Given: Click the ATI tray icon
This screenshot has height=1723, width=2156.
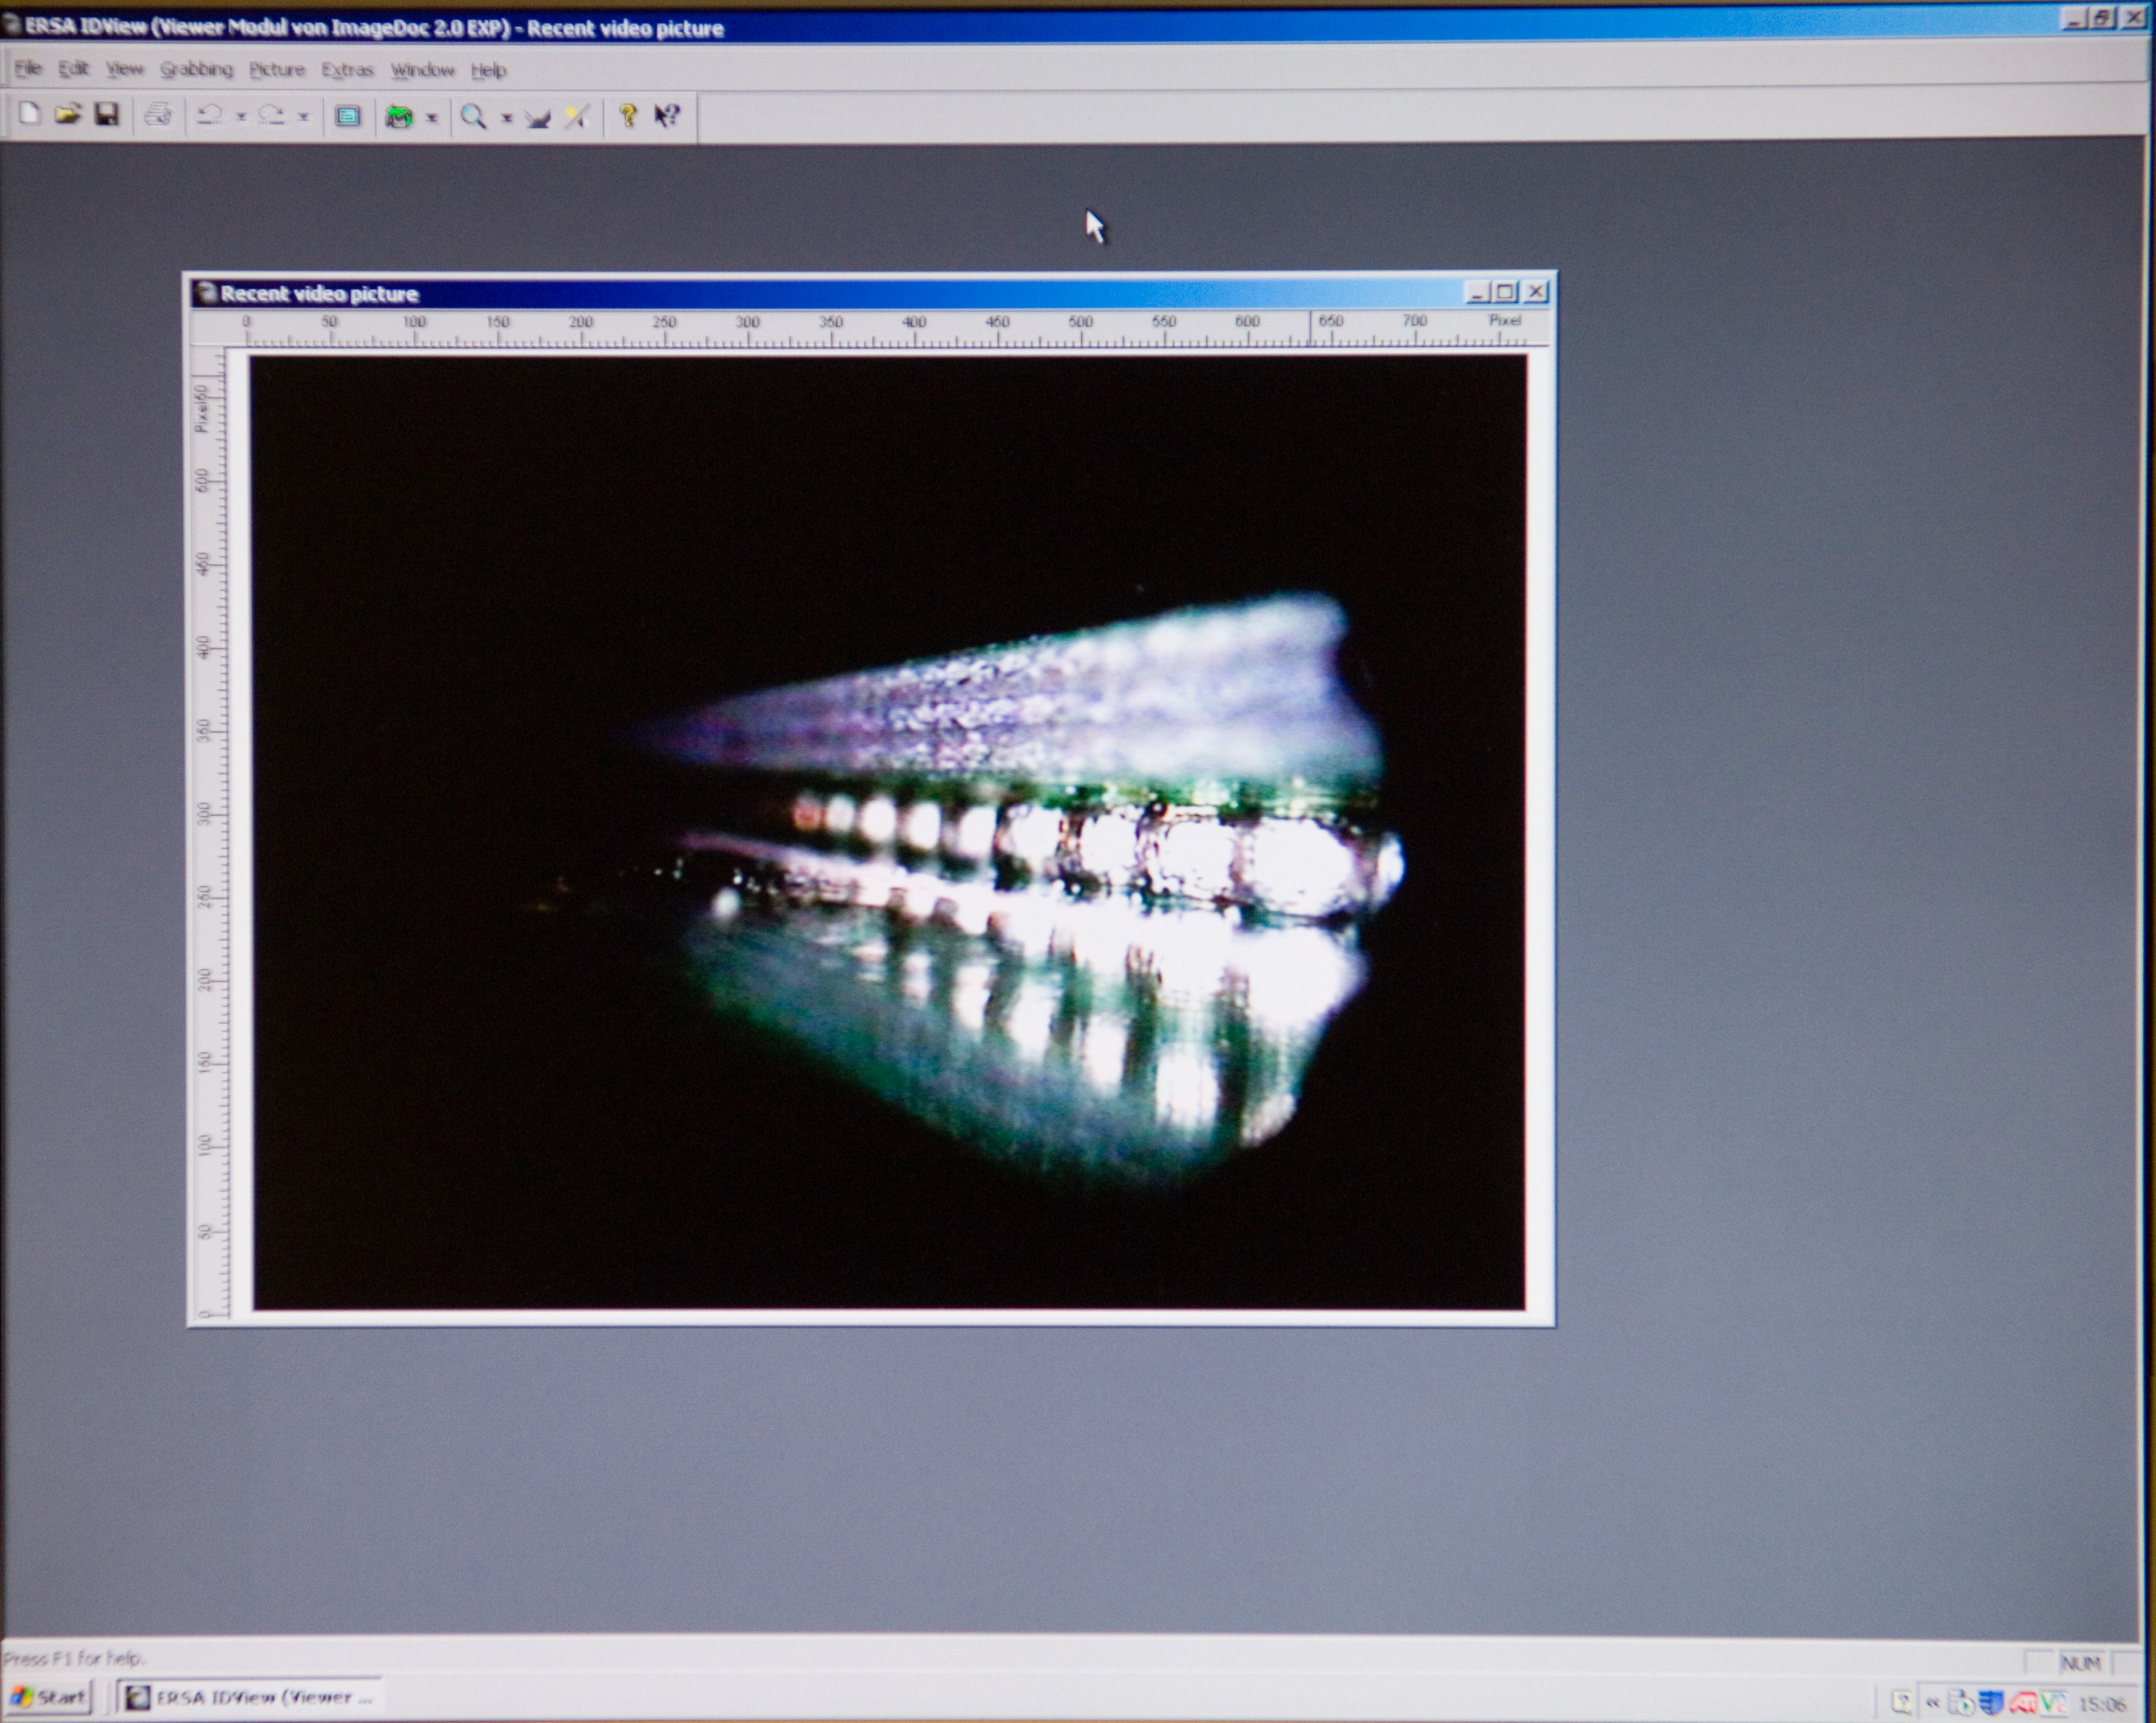Looking at the screenshot, I should tap(2023, 1702).
